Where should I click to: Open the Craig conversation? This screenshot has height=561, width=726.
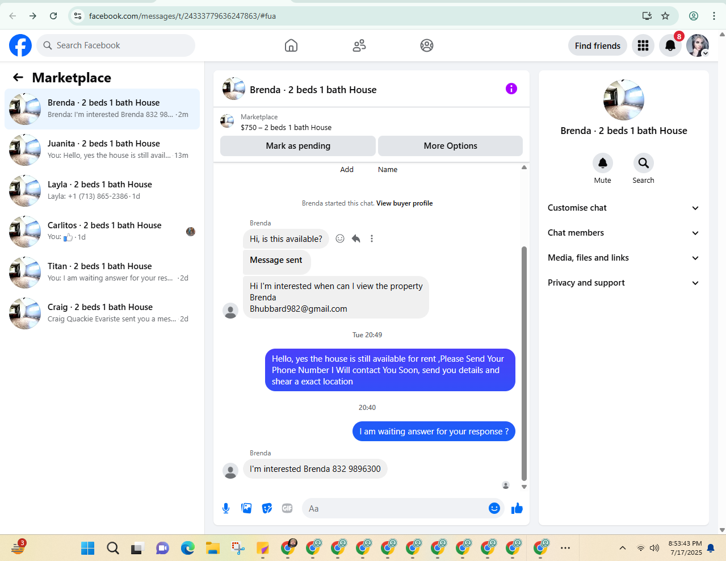(x=102, y=313)
